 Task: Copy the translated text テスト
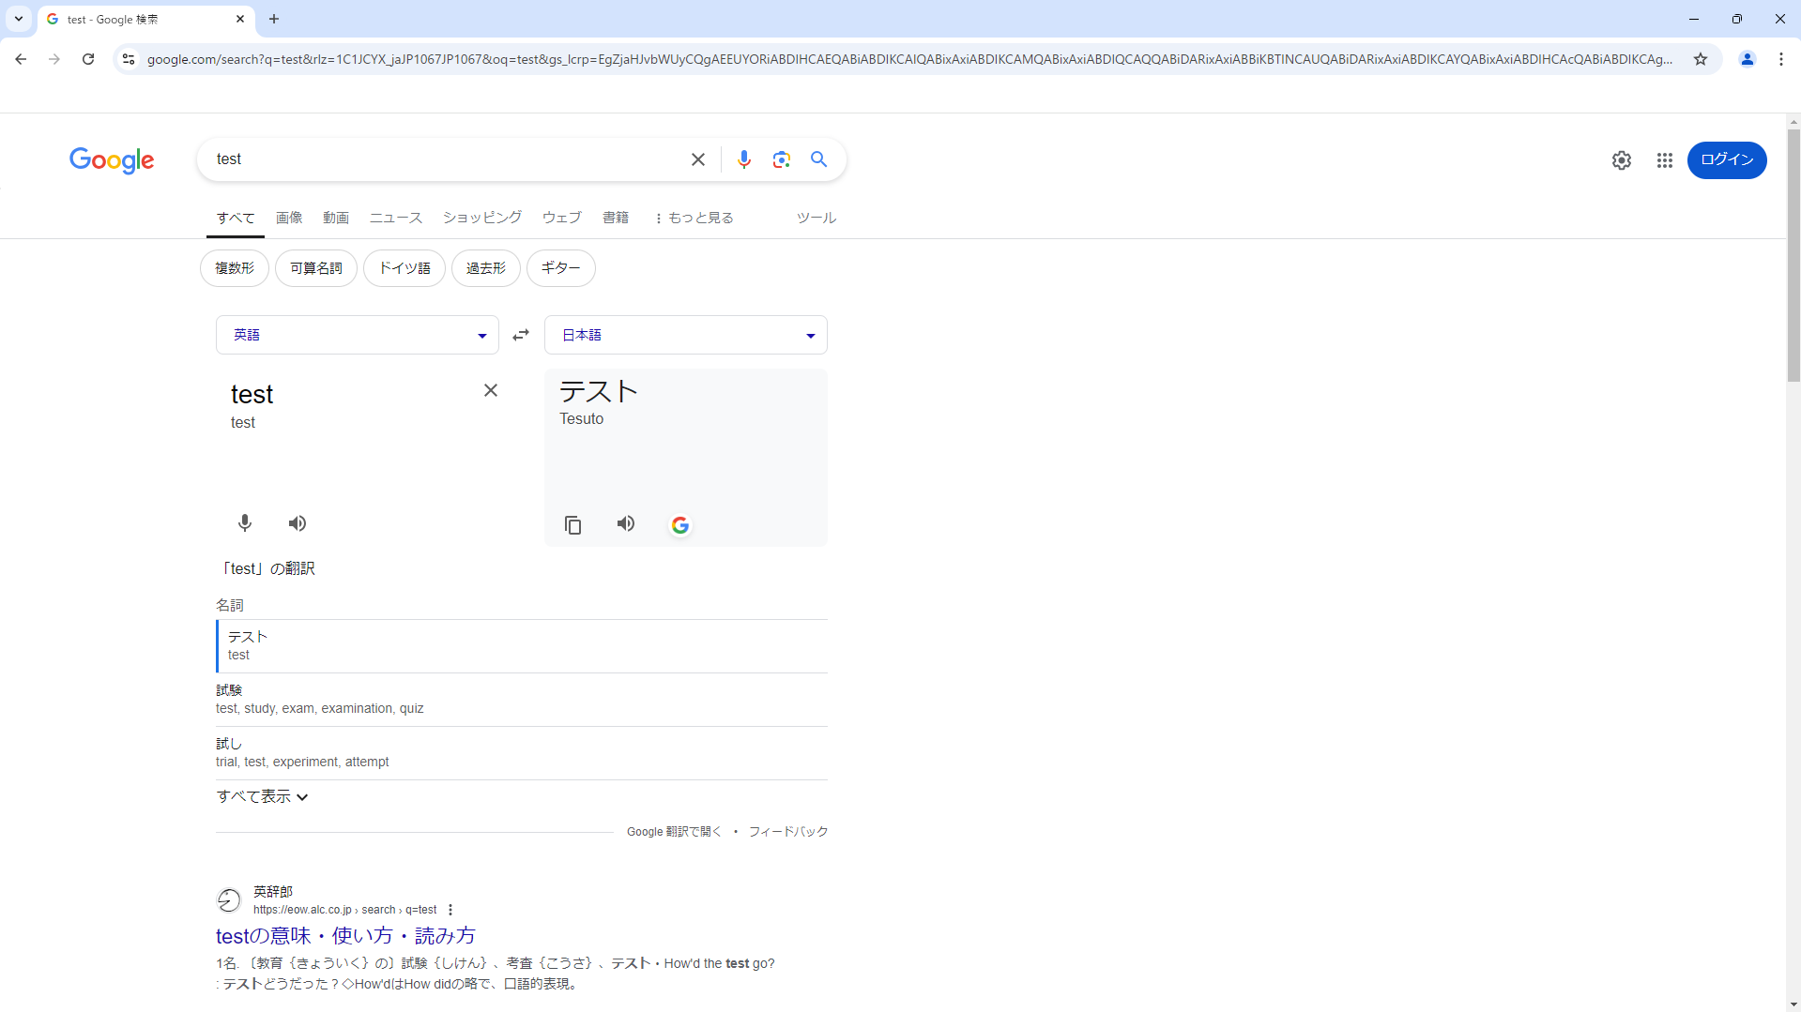(573, 525)
